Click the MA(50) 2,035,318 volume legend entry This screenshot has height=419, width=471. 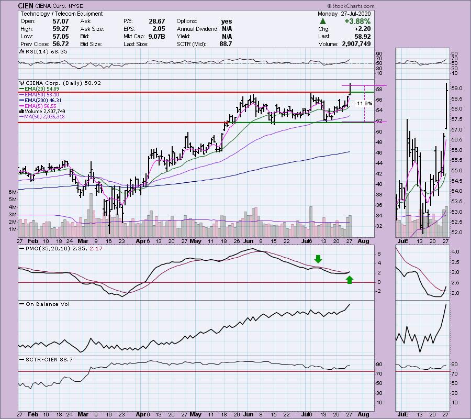(x=45, y=117)
